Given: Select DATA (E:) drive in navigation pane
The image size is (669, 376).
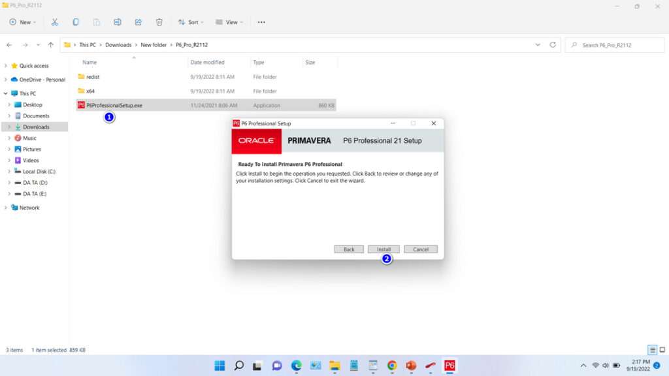Looking at the screenshot, I should pyautogui.click(x=35, y=193).
